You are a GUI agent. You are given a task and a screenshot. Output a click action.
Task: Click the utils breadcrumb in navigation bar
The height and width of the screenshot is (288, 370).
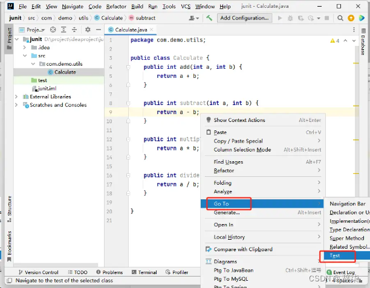[x=83, y=18]
